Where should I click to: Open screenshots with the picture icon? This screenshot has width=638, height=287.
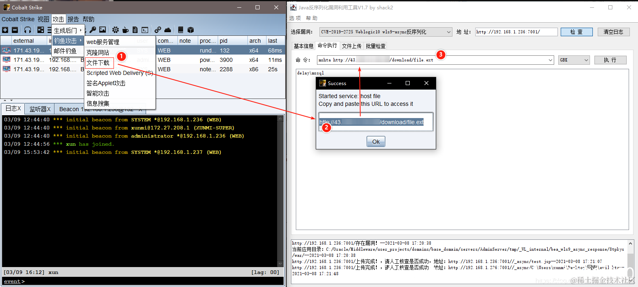tap(103, 30)
